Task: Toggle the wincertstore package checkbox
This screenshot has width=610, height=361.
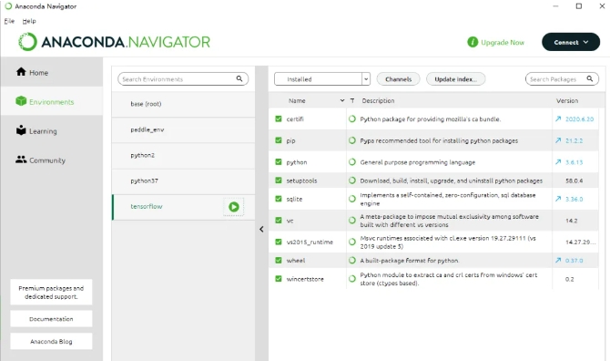Action: tap(279, 279)
